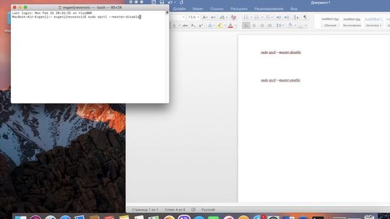The image size is (390, 219).
Task: Click the Line Spacing icon
Action: click(278, 26)
